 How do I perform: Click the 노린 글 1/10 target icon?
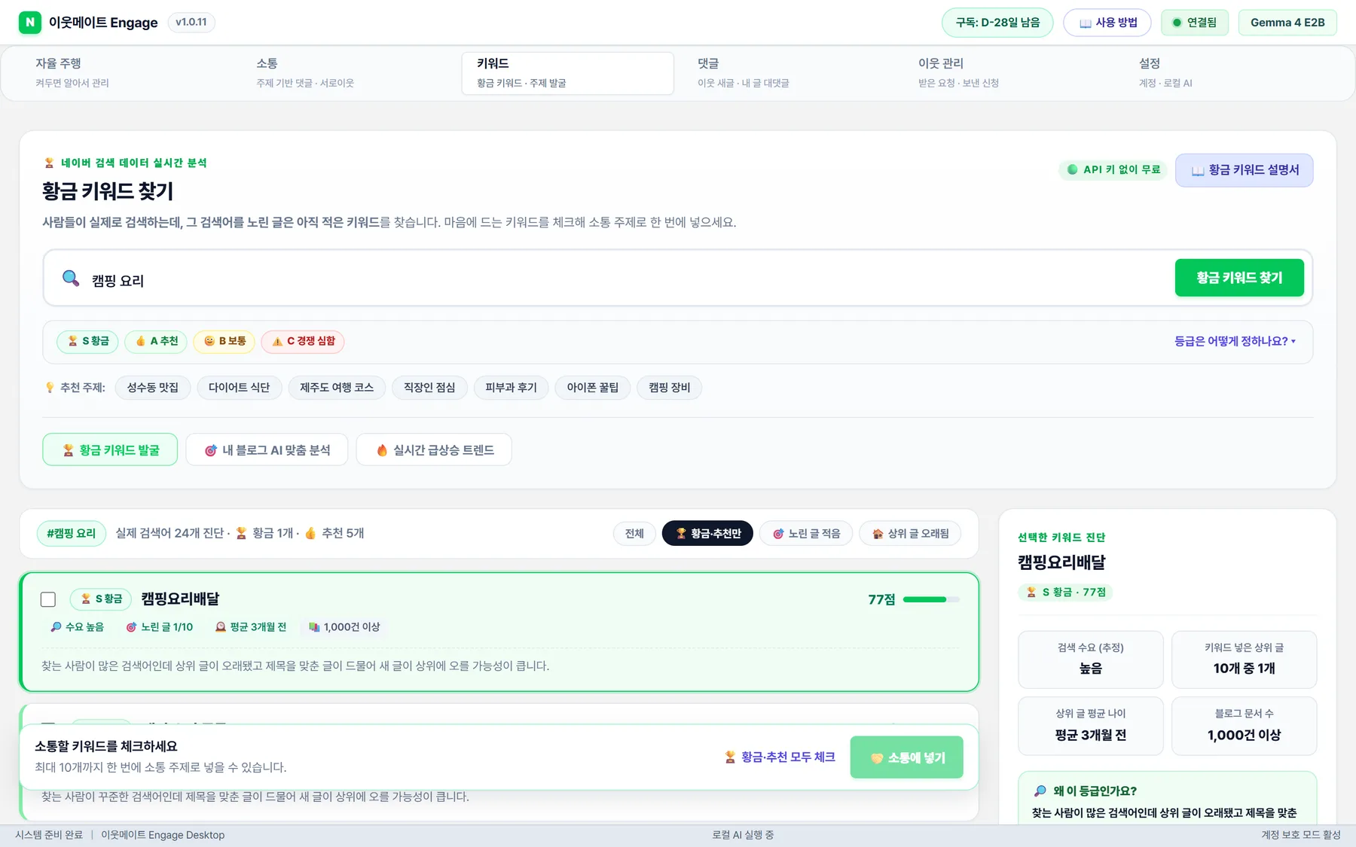131,627
